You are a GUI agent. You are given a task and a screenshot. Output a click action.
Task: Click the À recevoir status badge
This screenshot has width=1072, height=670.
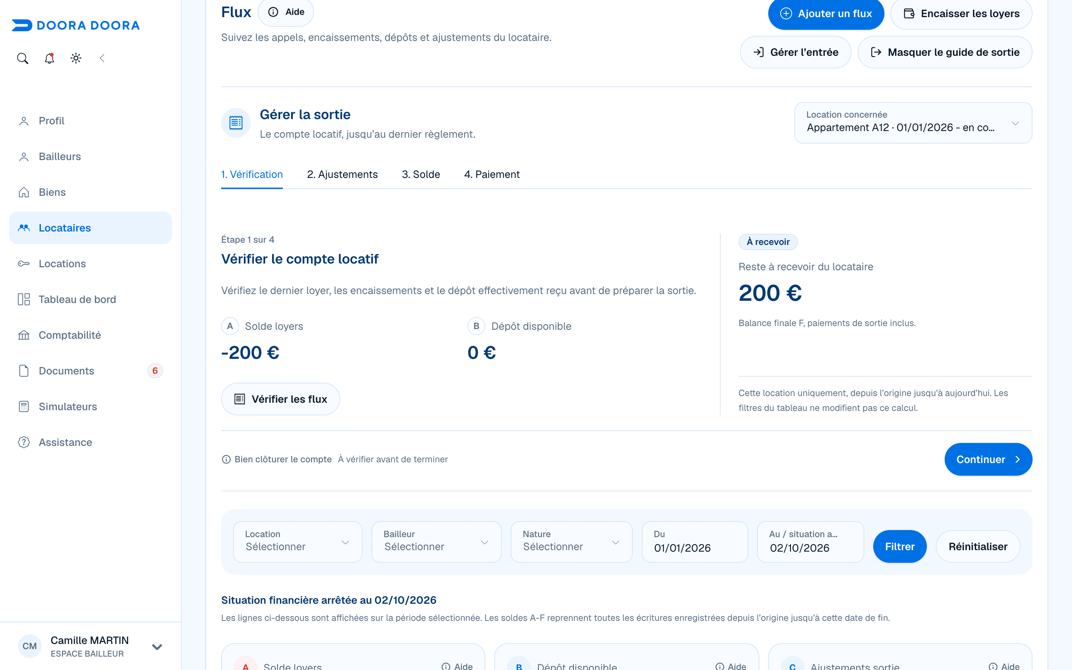(768, 242)
